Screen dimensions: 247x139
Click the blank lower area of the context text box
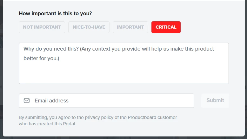[x=123, y=75]
